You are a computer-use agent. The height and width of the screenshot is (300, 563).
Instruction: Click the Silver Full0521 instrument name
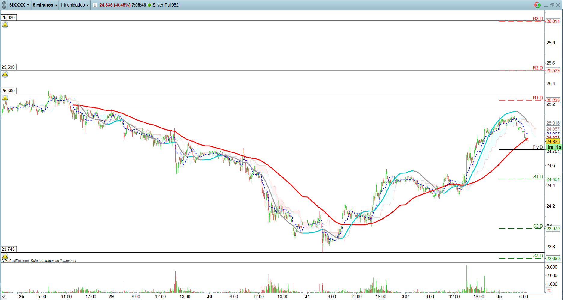(167, 5)
